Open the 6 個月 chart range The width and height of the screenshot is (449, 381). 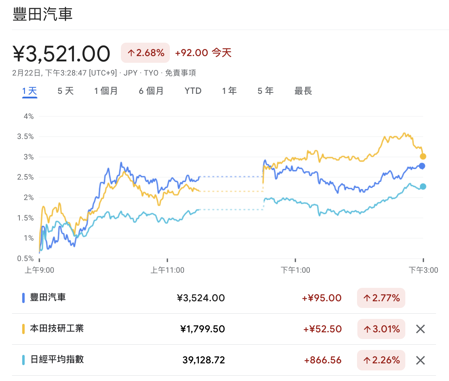(x=151, y=91)
